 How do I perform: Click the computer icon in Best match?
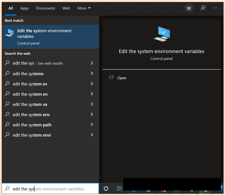pyautogui.click(x=9, y=33)
